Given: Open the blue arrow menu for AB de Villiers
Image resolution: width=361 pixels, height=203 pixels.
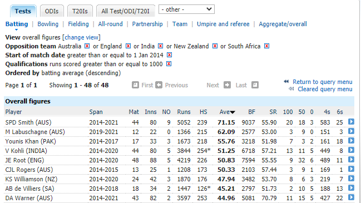Looking at the screenshot, I should click(351, 187).
